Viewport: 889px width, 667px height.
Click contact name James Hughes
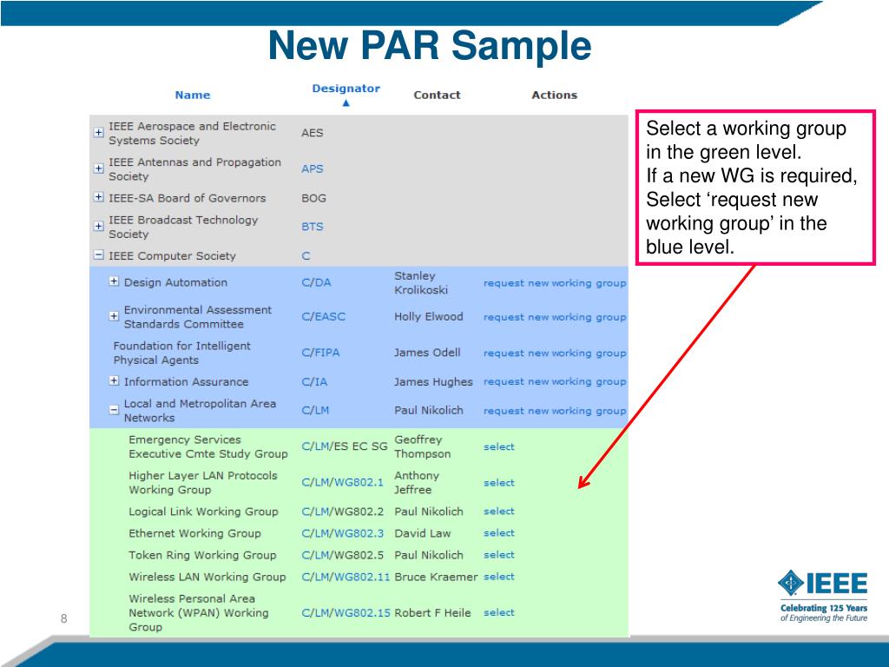click(x=433, y=382)
